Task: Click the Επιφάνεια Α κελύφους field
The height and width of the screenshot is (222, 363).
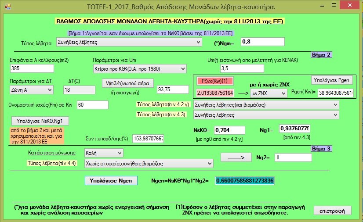Action: pyautogui.click(x=32, y=68)
